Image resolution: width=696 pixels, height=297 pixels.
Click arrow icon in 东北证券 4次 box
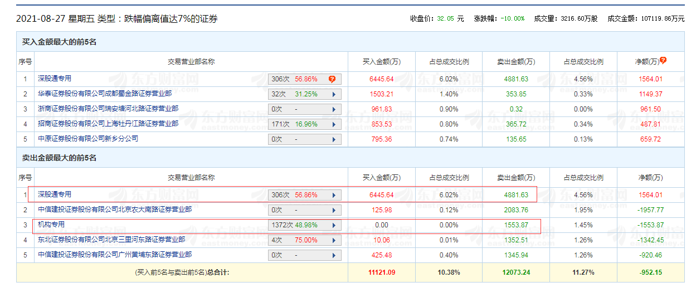(334, 240)
